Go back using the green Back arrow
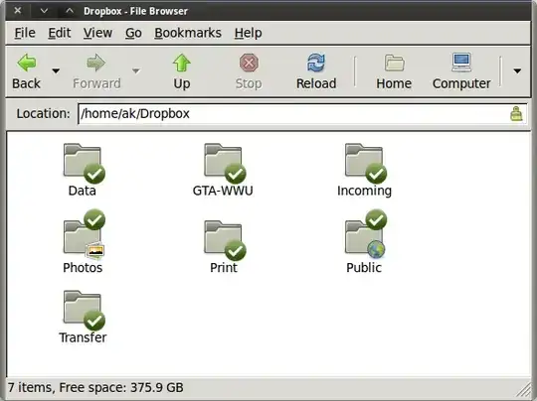The width and height of the screenshot is (537, 401). [x=27, y=63]
